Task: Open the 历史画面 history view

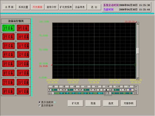Action: tap(37, 7)
